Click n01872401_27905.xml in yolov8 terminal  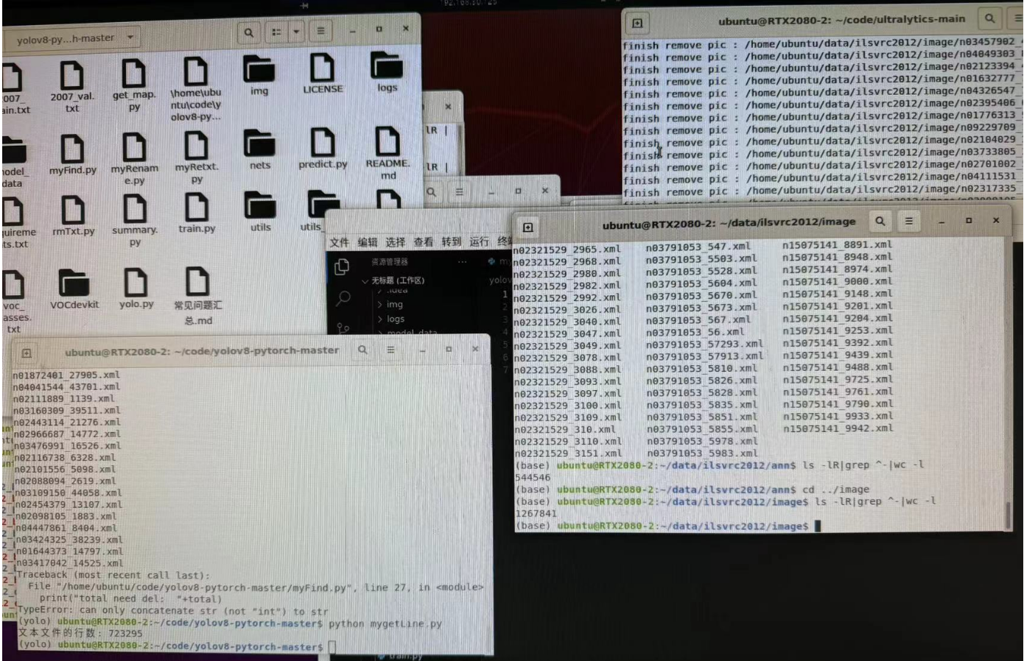66,375
